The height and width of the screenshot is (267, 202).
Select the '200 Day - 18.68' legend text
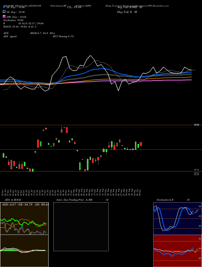tap(16, 17)
